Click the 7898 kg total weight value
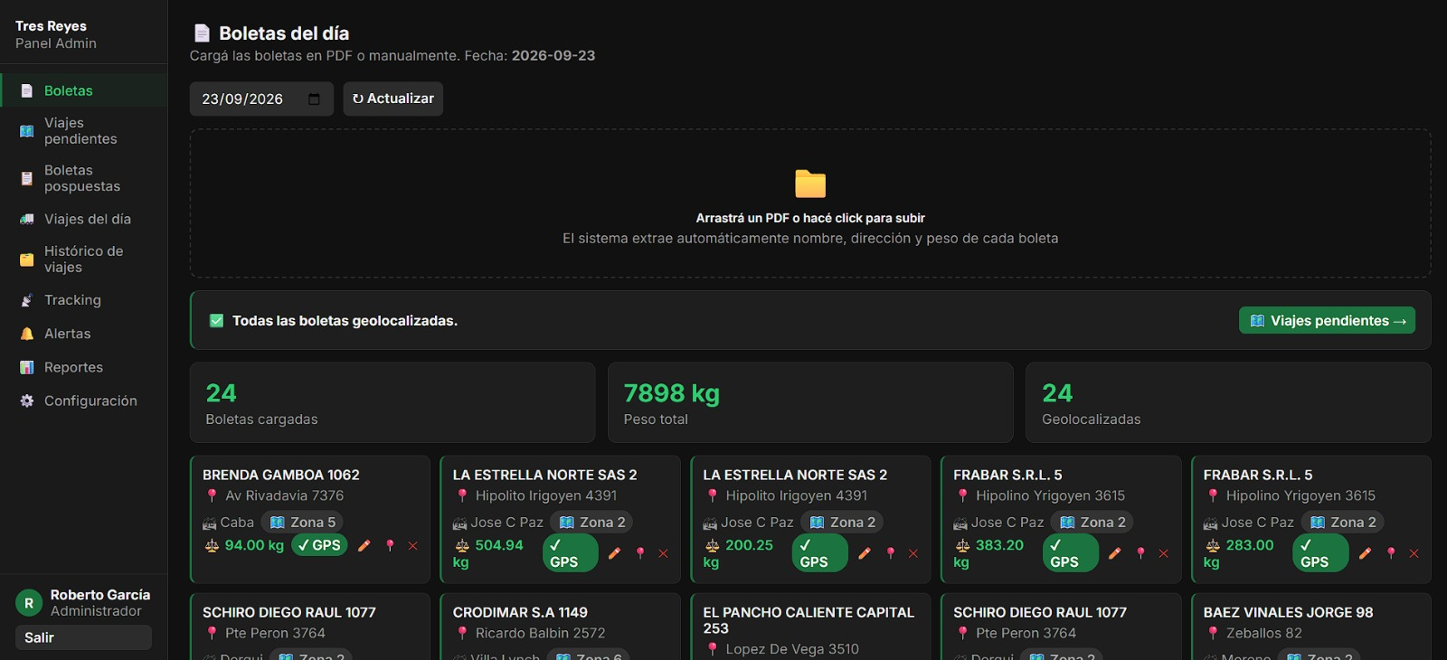Image resolution: width=1447 pixels, height=660 pixels. [x=672, y=393]
